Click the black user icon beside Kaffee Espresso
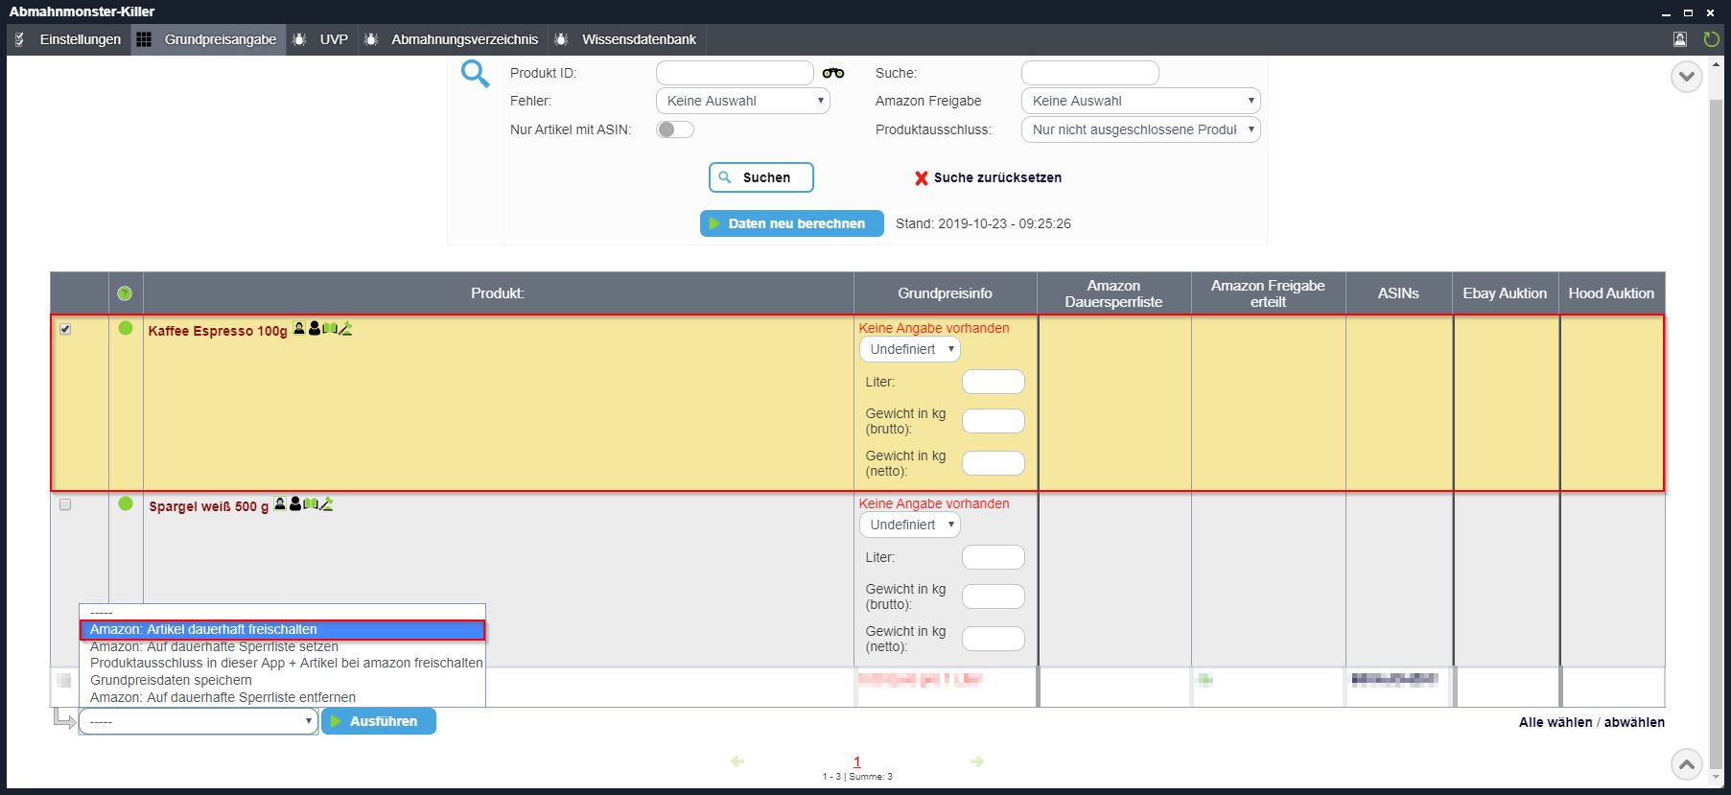 315,329
